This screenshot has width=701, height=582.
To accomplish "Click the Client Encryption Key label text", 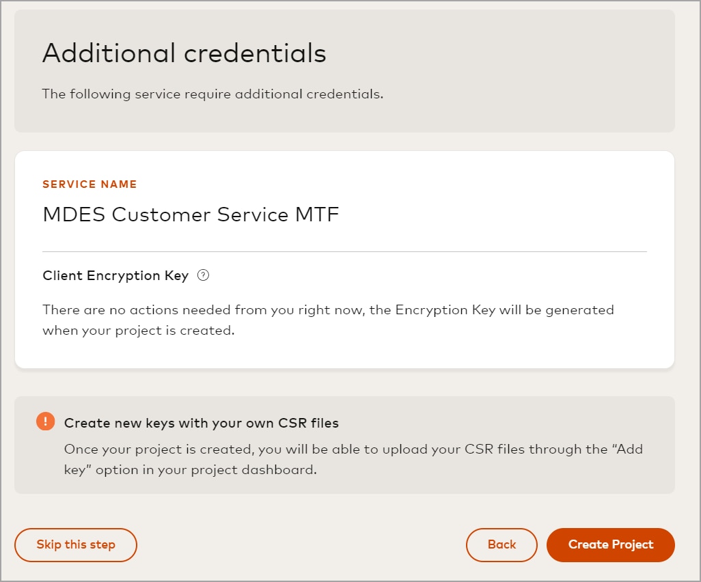I will (x=115, y=275).
